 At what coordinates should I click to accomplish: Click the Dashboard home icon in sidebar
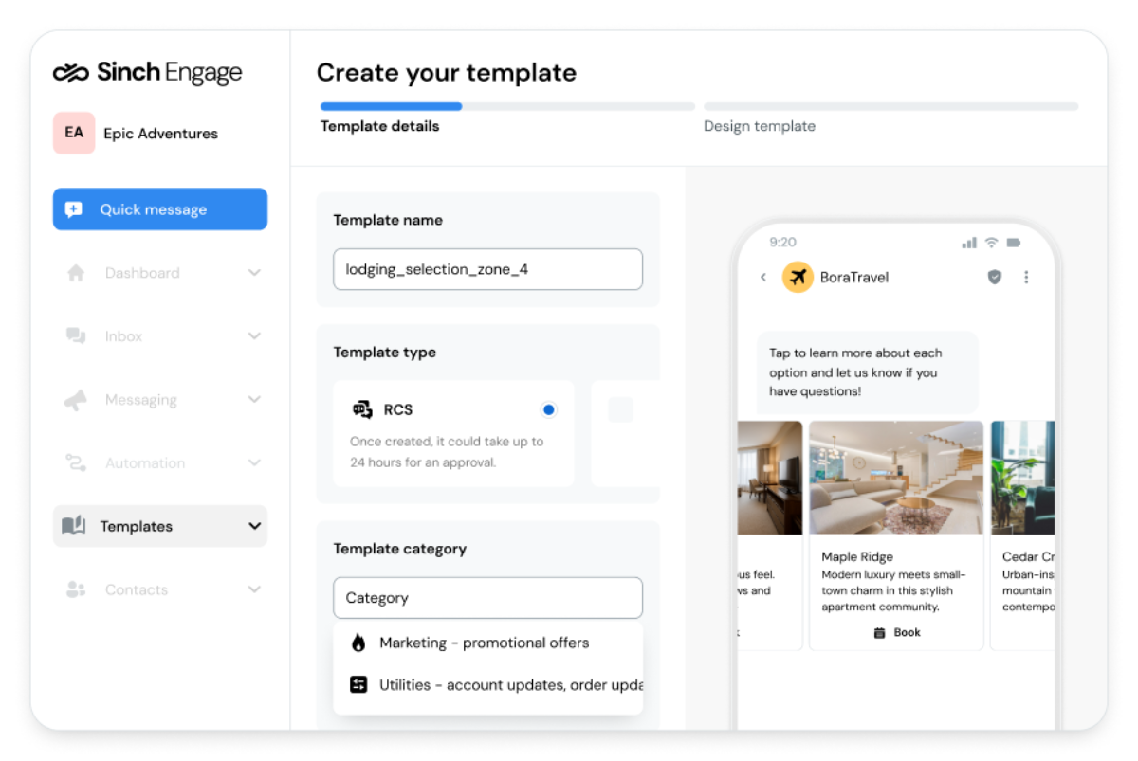(76, 273)
